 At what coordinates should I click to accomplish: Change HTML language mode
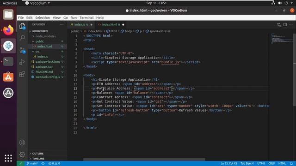point(282,163)
